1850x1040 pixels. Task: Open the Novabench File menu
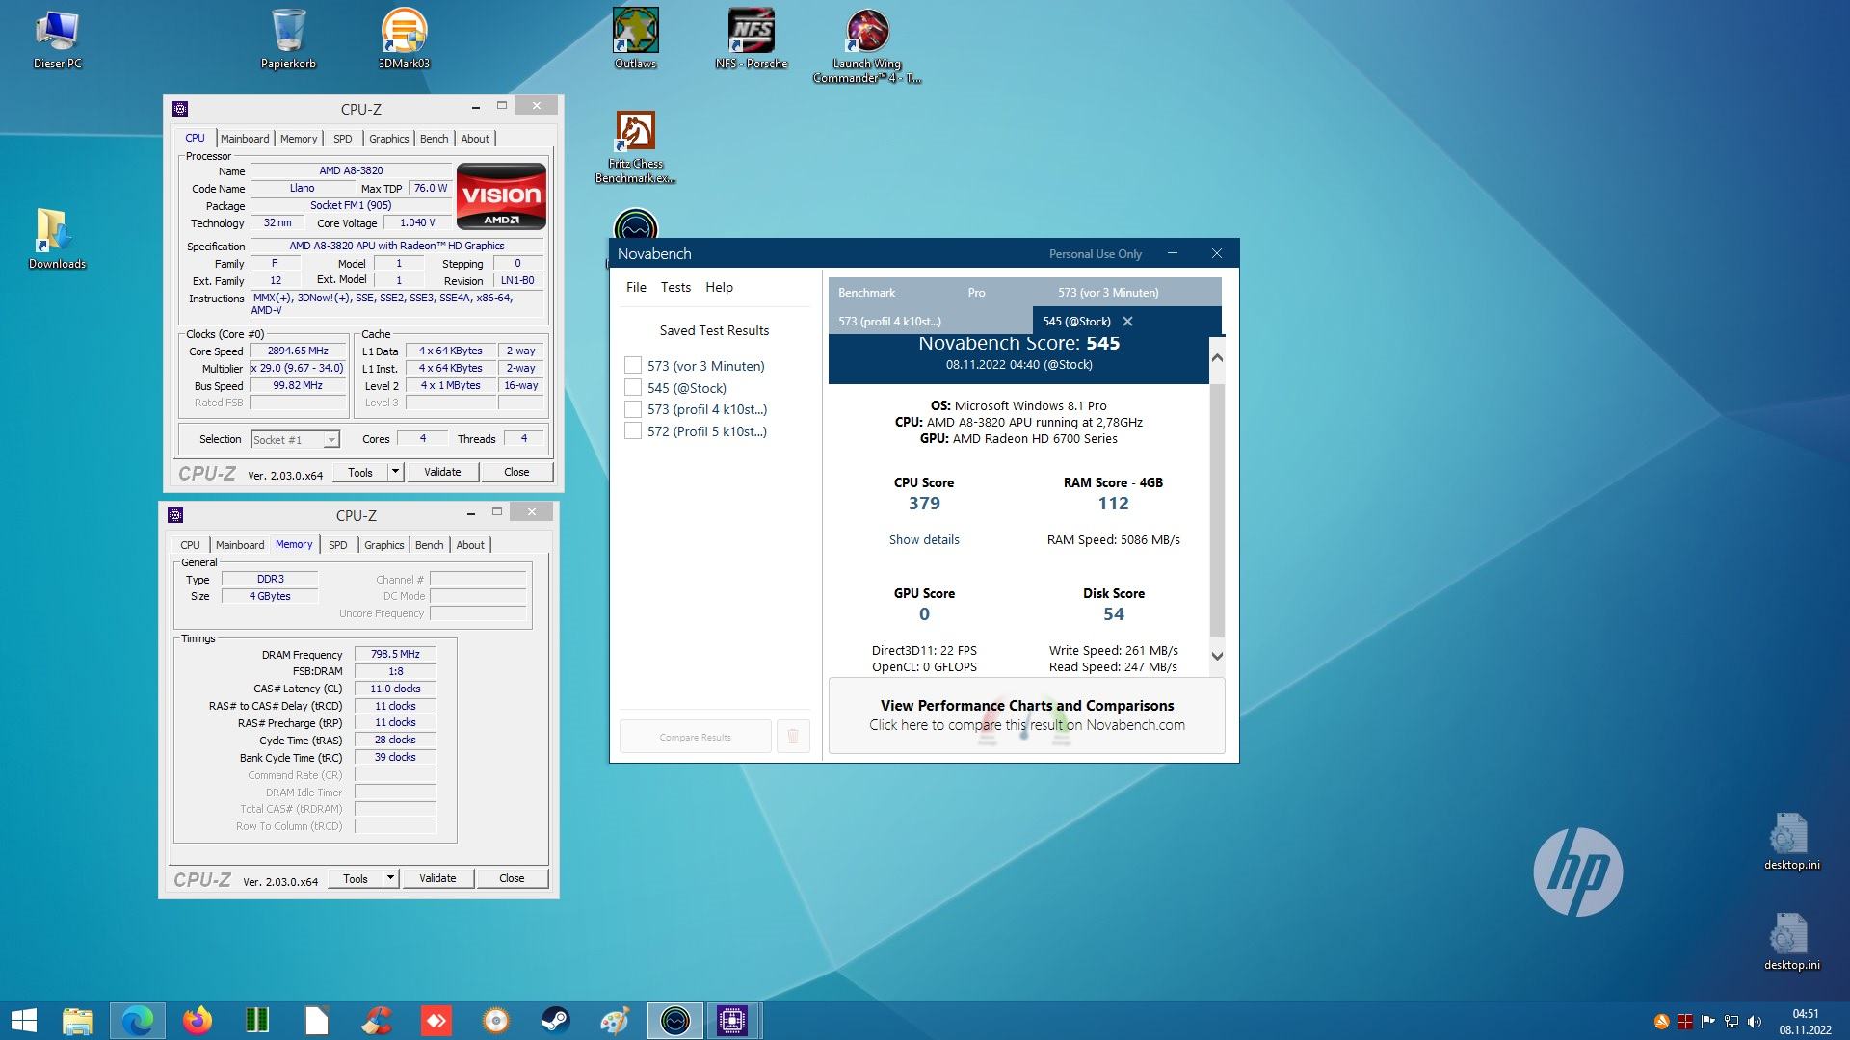click(636, 287)
